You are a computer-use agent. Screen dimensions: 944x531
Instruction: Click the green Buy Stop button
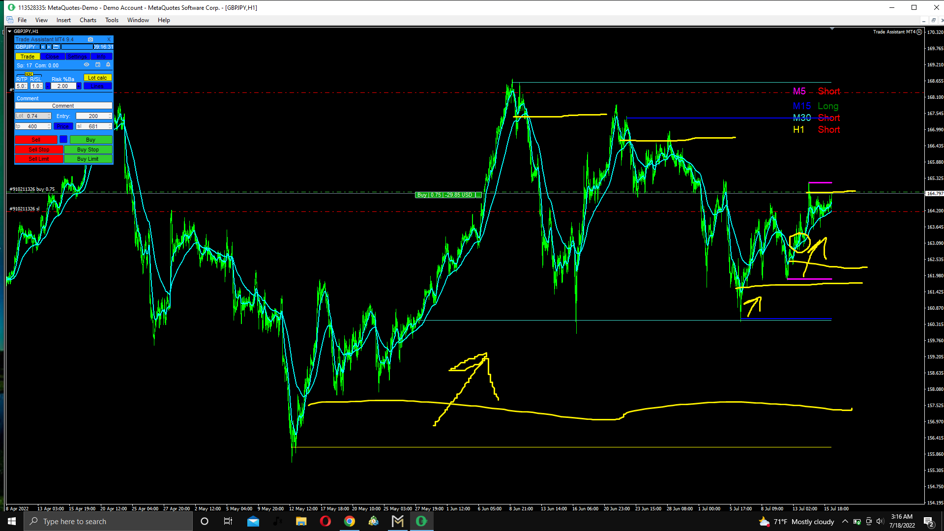pyautogui.click(x=88, y=149)
